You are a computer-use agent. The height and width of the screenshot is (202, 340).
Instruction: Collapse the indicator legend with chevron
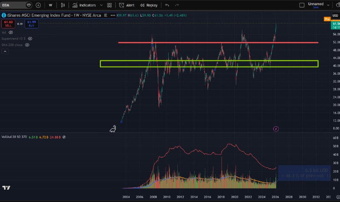pos(5,51)
